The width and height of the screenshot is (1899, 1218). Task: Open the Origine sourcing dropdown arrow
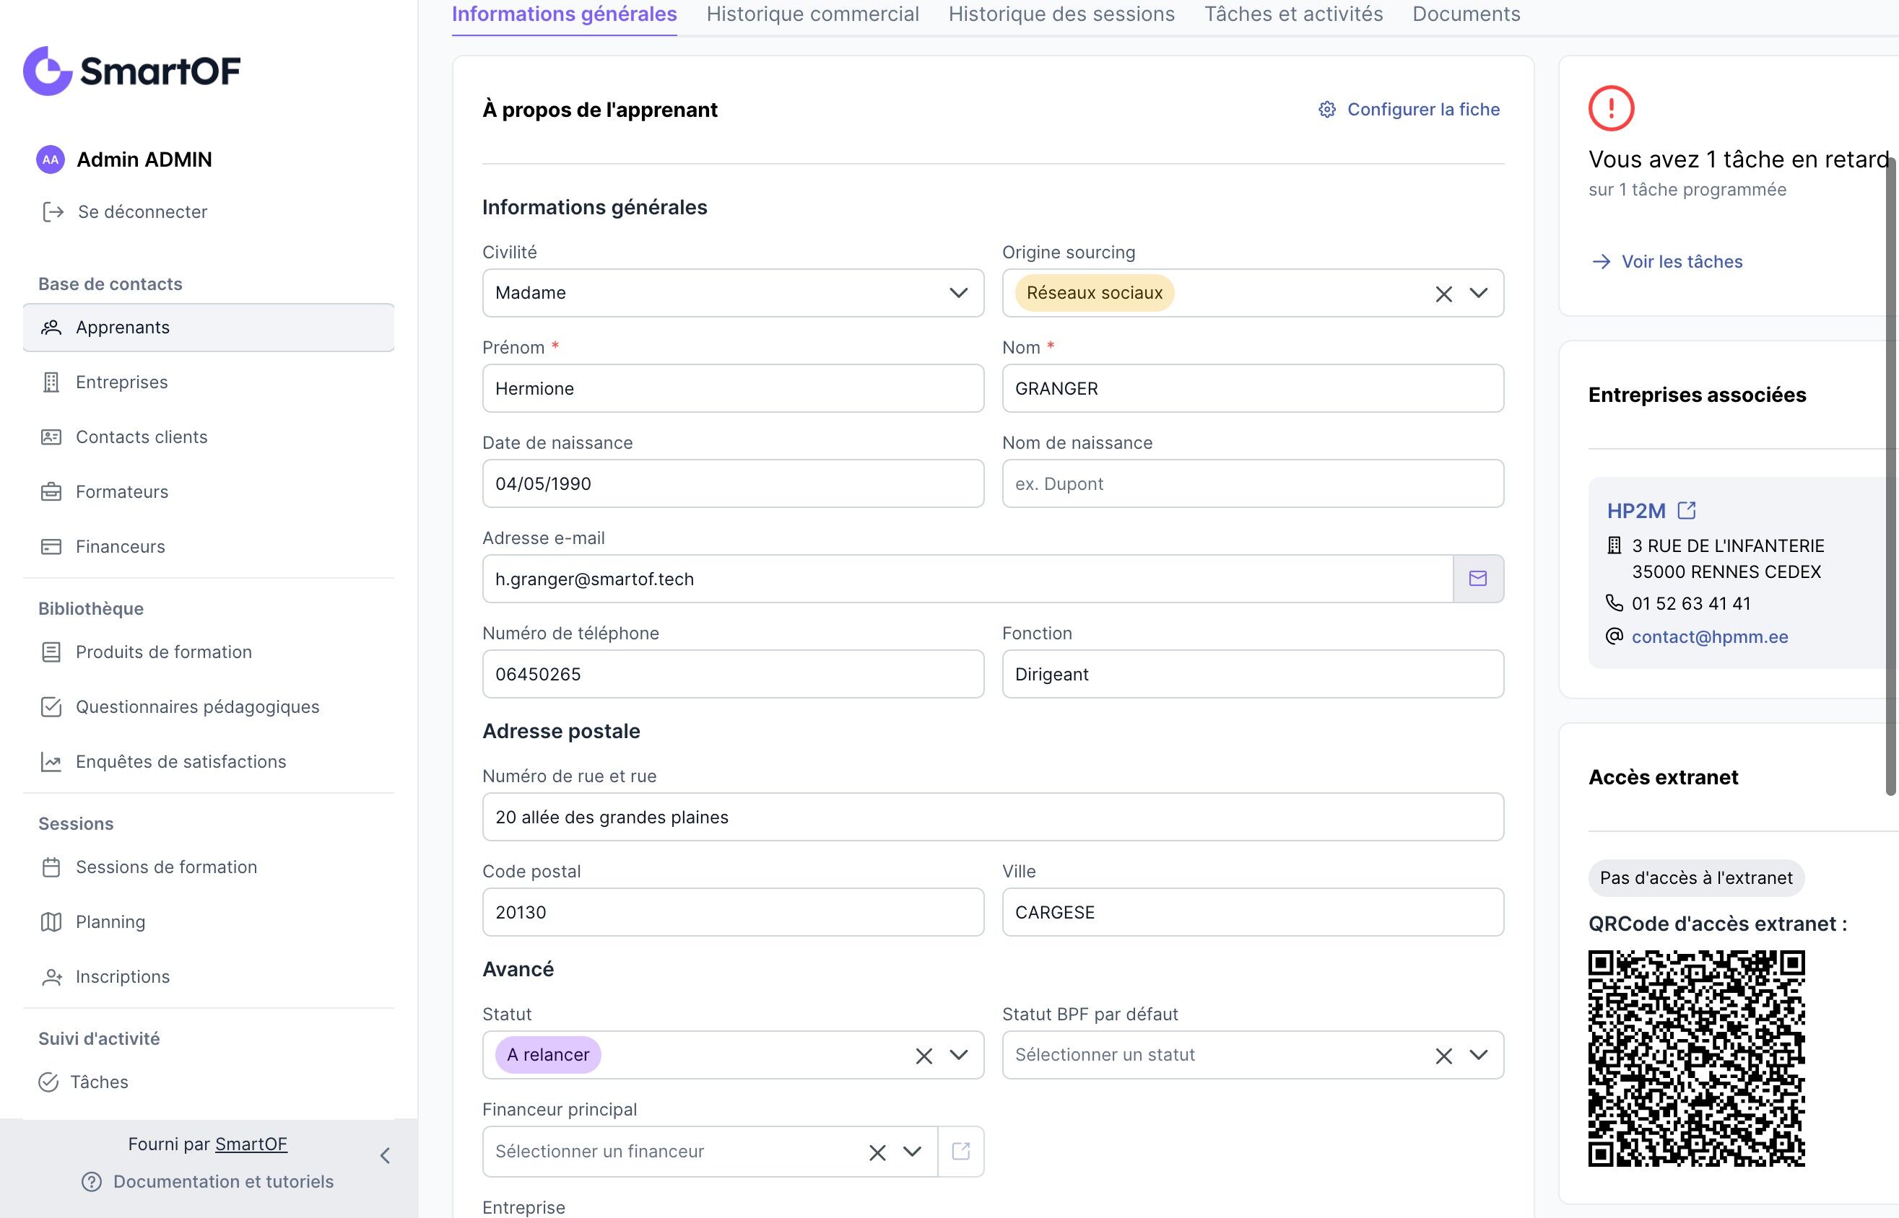(x=1478, y=294)
